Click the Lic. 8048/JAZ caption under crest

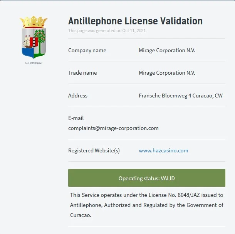[x=34, y=63]
